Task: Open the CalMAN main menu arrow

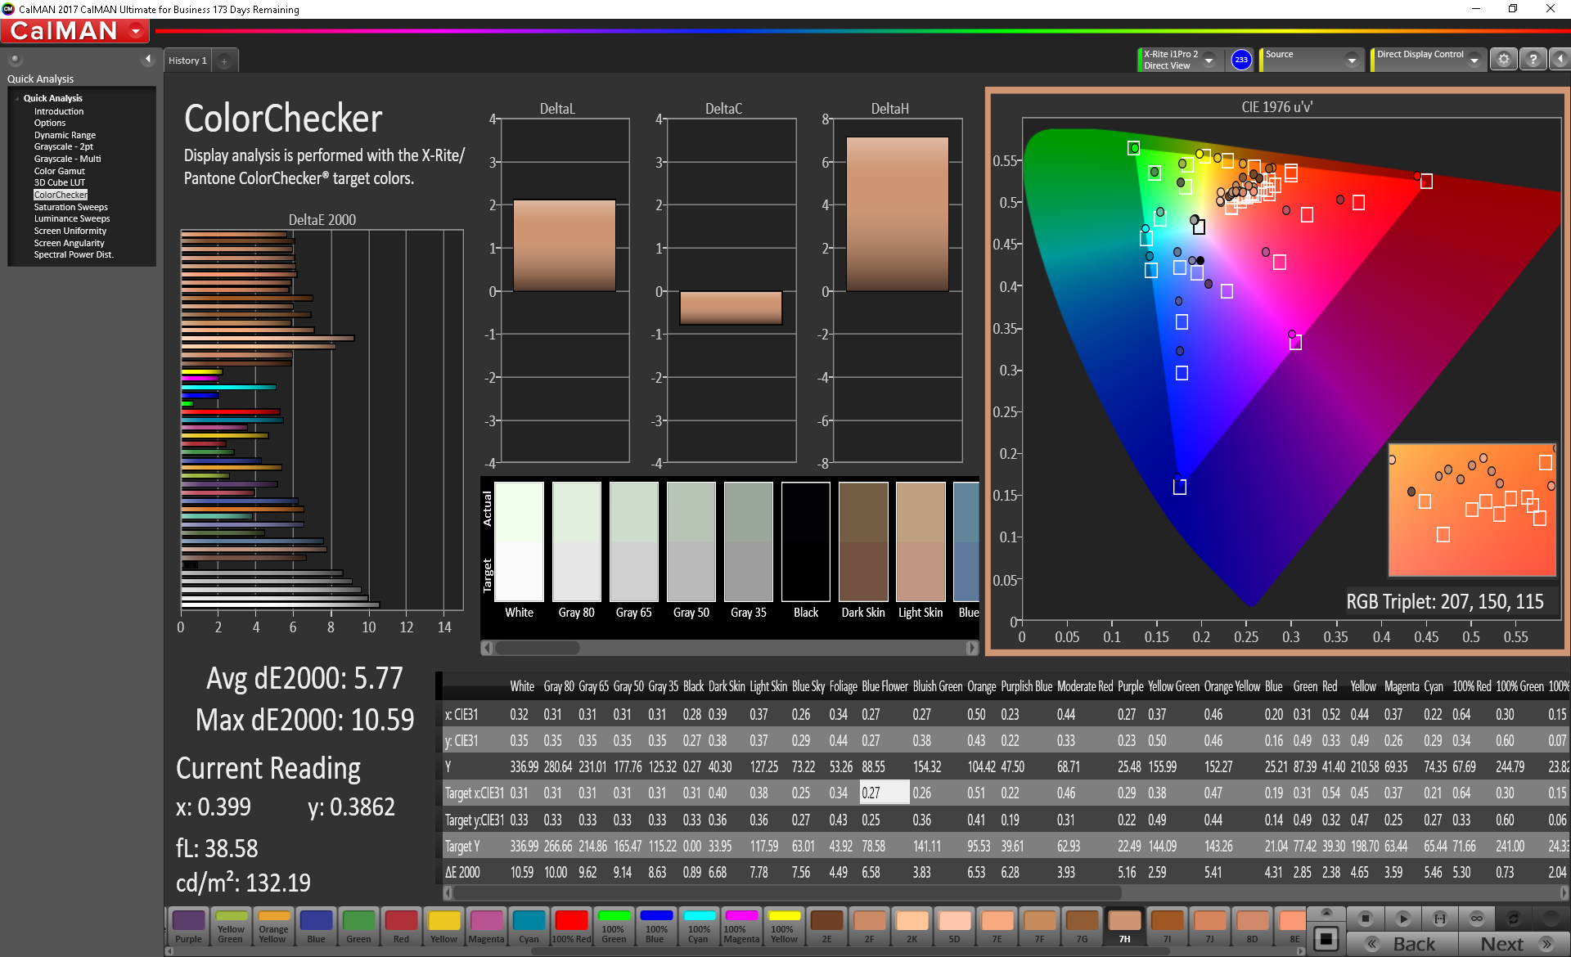Action: [x=136, y=32]
